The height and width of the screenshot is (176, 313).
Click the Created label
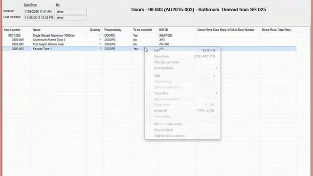8,11
